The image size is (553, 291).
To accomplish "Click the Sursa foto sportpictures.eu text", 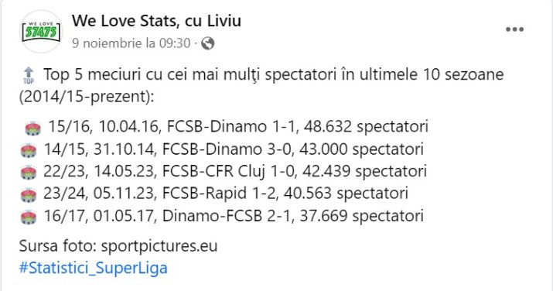I will coord(118,246).
